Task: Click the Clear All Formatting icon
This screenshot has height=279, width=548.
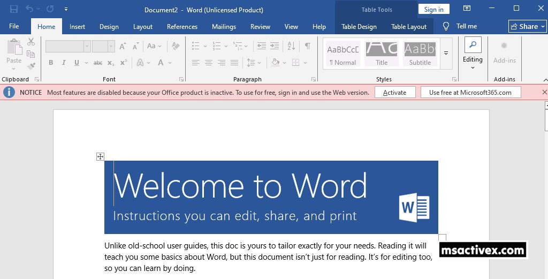Action: [176, 47]
